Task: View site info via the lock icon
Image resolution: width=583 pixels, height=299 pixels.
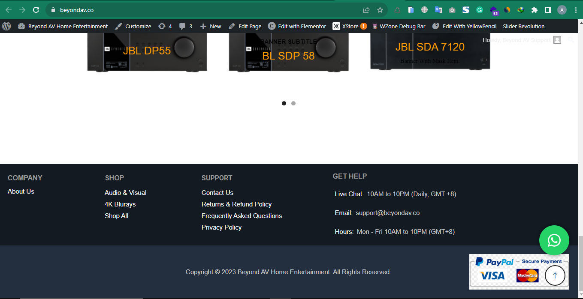Action: pos(53,10)
